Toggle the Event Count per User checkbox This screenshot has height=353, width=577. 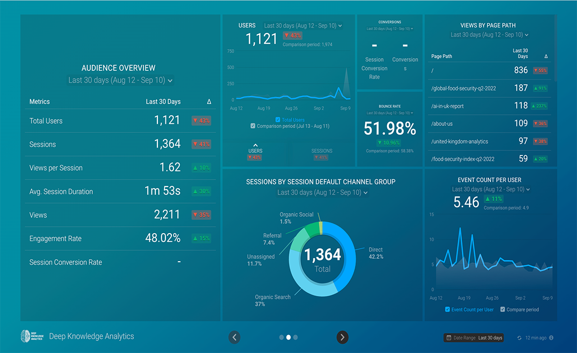(x=448, y=310)
